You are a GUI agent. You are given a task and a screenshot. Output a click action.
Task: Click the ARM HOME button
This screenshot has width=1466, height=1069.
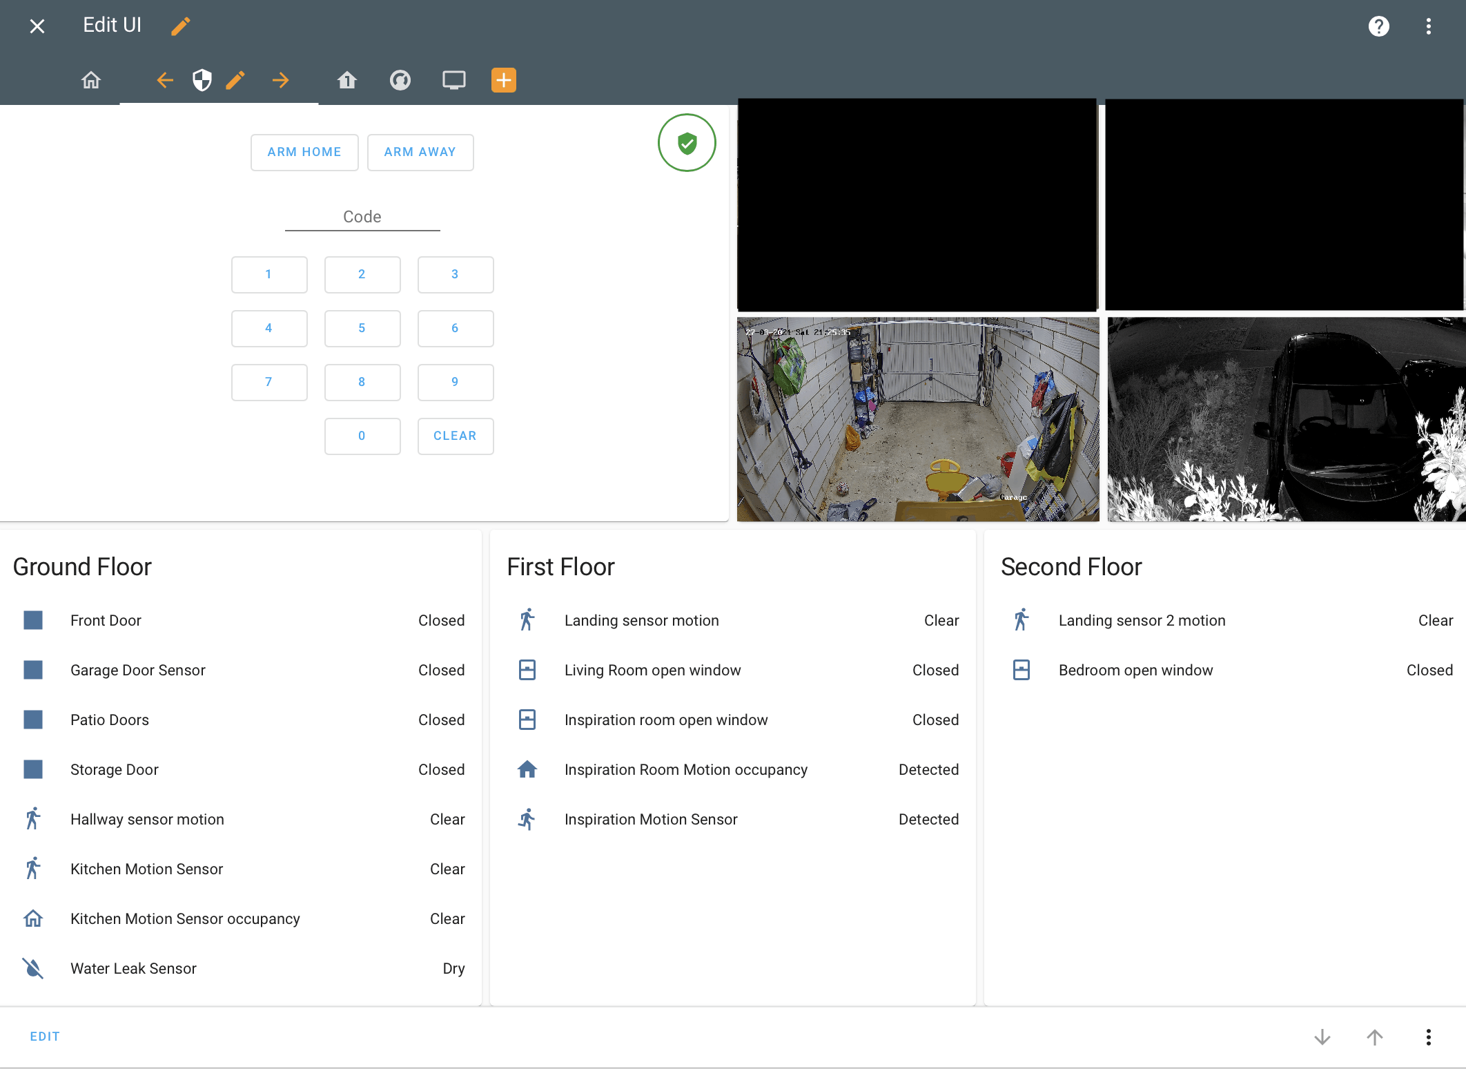[304, 152]
